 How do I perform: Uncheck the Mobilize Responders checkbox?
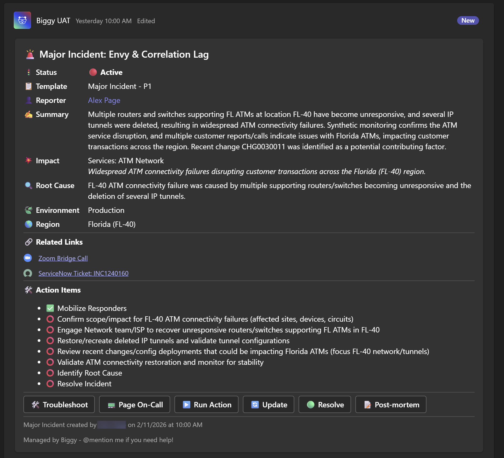click(x=50, y=308)
